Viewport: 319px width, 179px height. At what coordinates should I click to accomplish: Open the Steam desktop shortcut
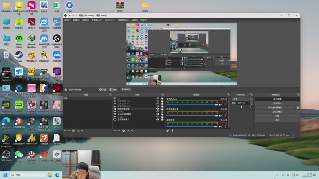[19, 56]
